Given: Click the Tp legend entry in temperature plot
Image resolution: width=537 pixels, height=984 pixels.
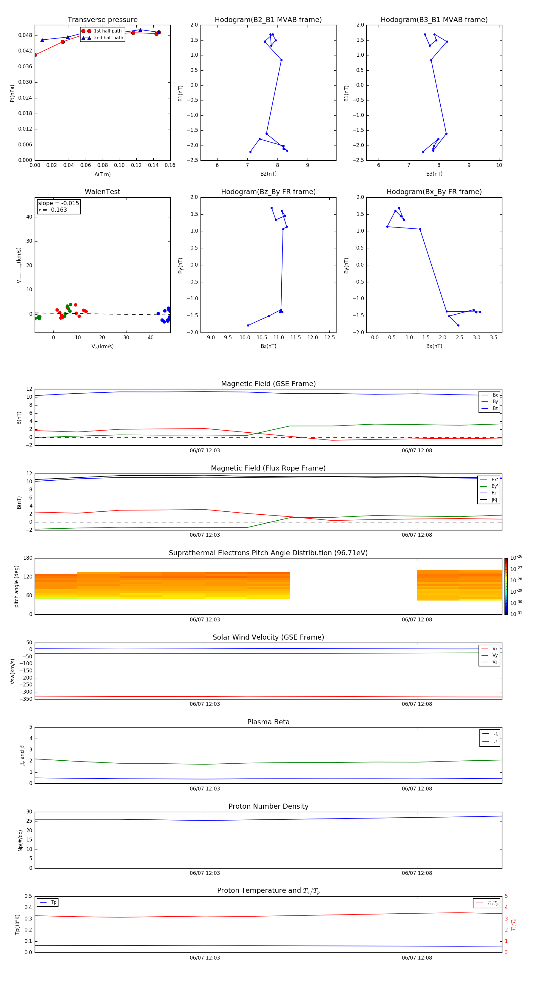Looking at the screenshot, I should click(x=47, y=903).
